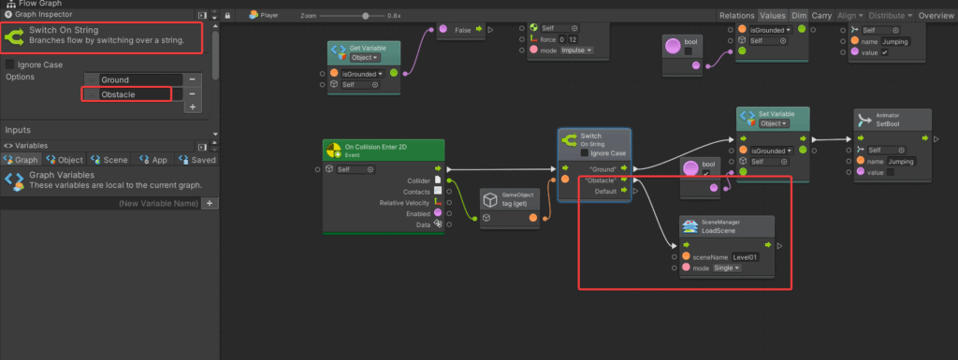
Task: Click the lock icon in graph toolbar
Action: click(x=228, y=15)
